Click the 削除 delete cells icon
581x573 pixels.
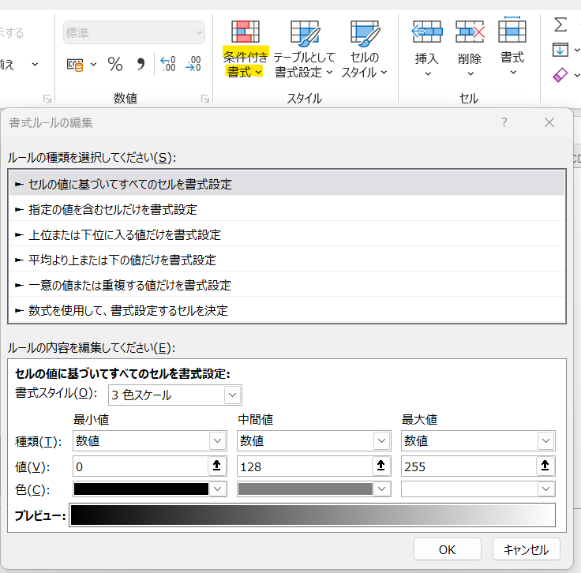[x=470, y=32]
